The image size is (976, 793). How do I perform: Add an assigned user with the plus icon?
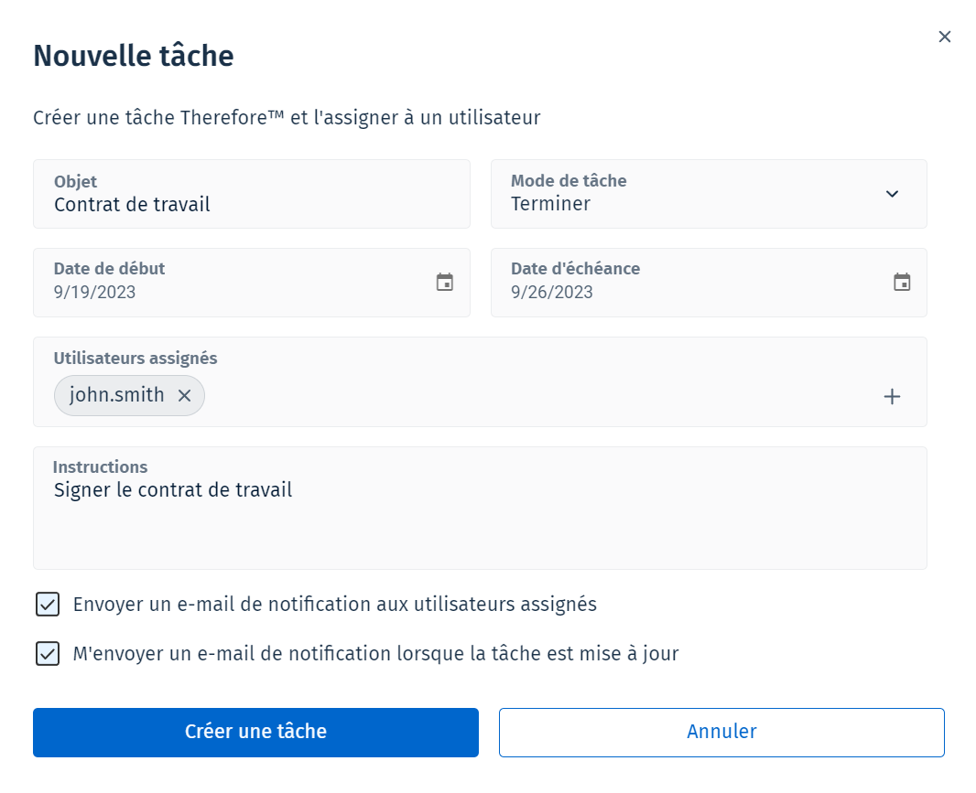click(x=892, y=396)
